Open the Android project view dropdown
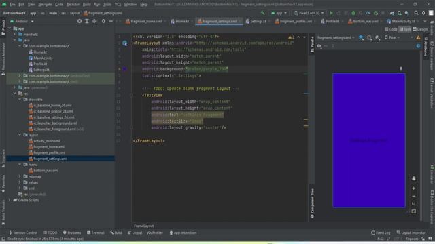Screen dimensions: 435x244 [22, 21]
